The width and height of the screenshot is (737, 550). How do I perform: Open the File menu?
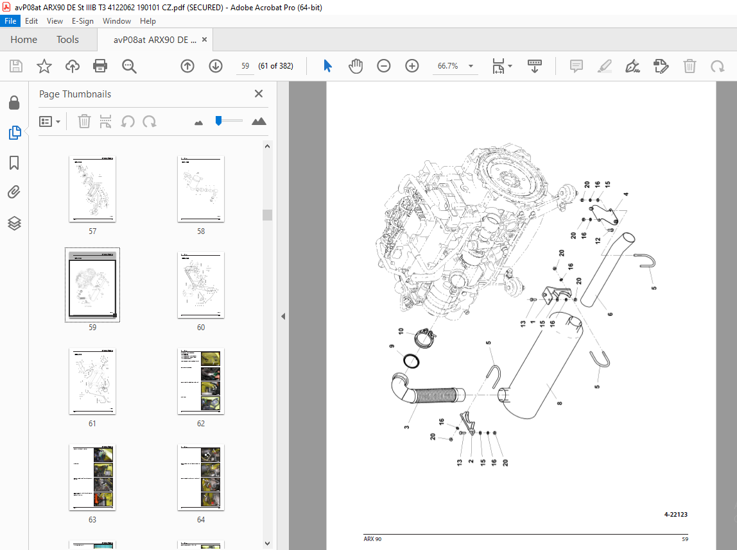[10, 21]
